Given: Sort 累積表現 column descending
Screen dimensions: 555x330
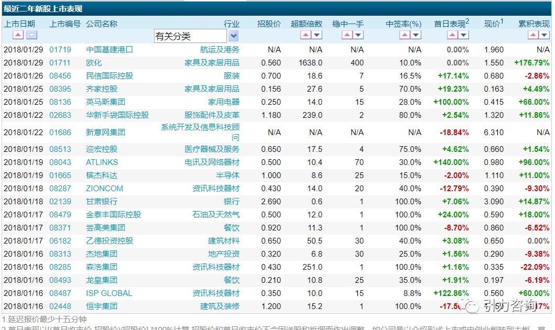Looking at the screenshot, I should click(545, 35).
